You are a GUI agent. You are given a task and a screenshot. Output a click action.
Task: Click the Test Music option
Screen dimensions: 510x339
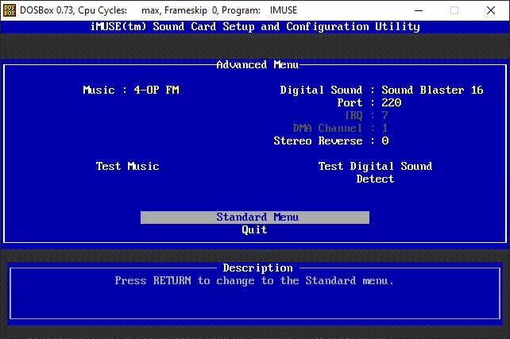pyautogui.click(x=127, y=166)
